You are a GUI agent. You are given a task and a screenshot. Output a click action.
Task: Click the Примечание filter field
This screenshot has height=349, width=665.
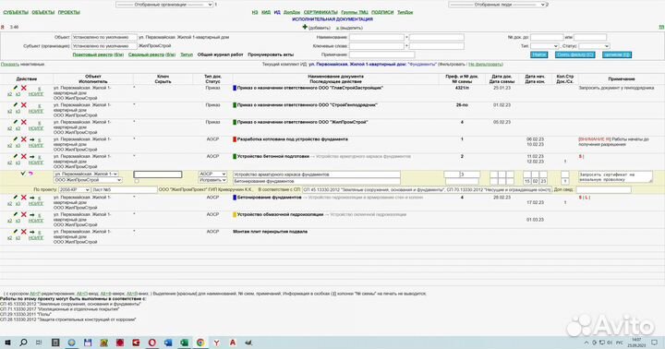pos(381,54)
